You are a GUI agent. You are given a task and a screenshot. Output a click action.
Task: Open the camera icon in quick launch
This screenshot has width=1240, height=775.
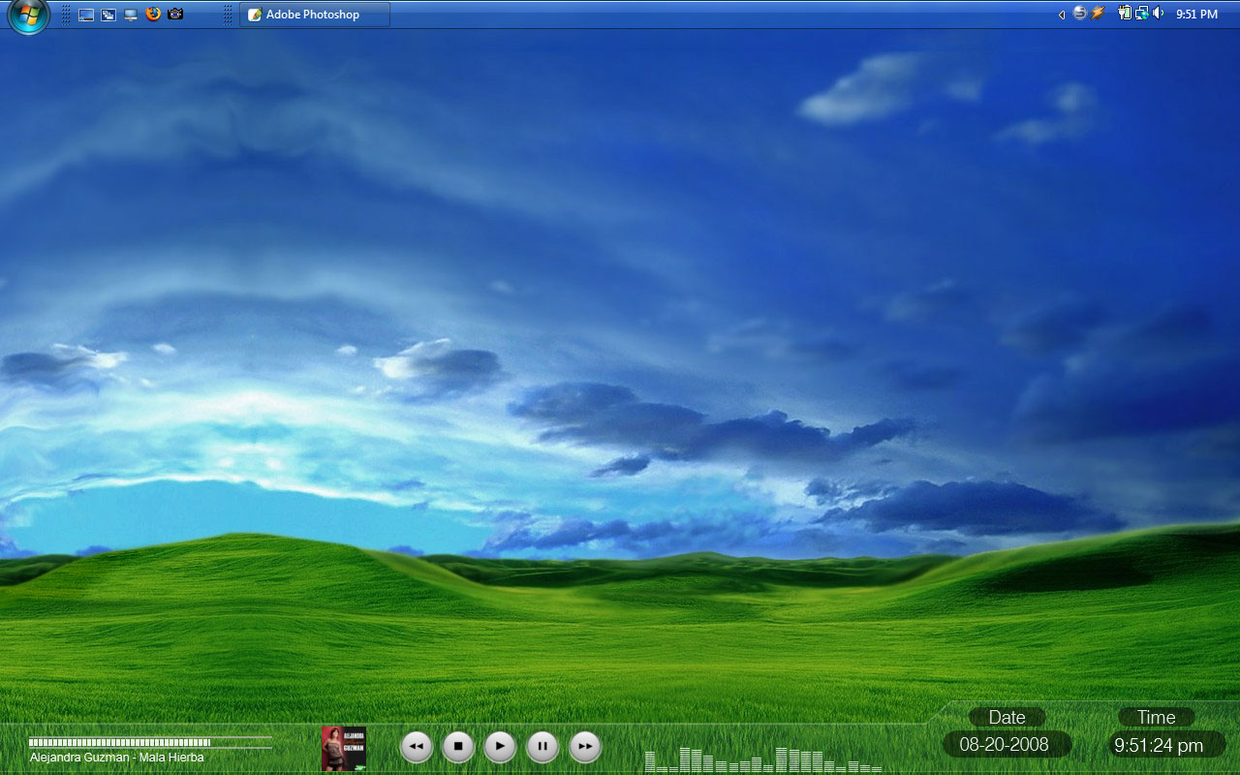point(175,14)
